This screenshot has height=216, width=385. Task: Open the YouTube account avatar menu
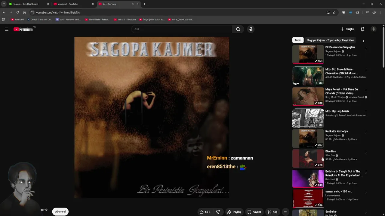[374, 29]
